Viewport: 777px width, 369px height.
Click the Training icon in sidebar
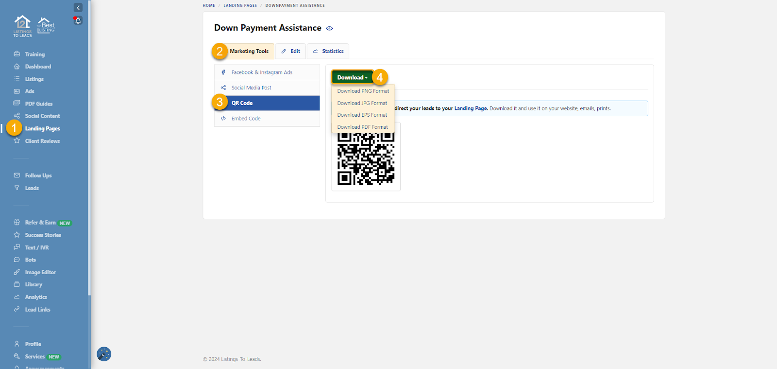(x=17, y=54)
